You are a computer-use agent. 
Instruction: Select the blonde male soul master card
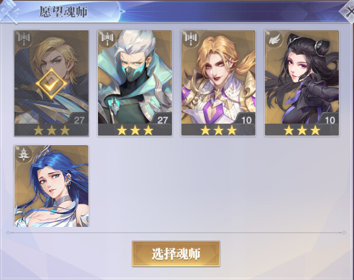point(51,83)
